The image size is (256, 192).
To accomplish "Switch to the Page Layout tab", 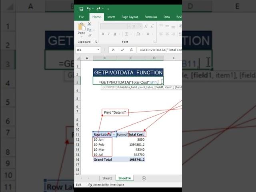I will (x=130, y=17).
